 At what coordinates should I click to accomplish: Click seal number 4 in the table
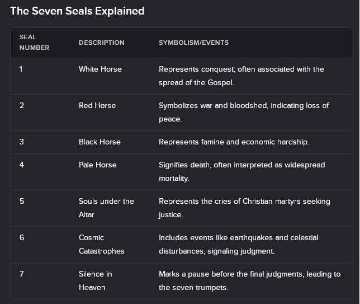tap(22, 165)
